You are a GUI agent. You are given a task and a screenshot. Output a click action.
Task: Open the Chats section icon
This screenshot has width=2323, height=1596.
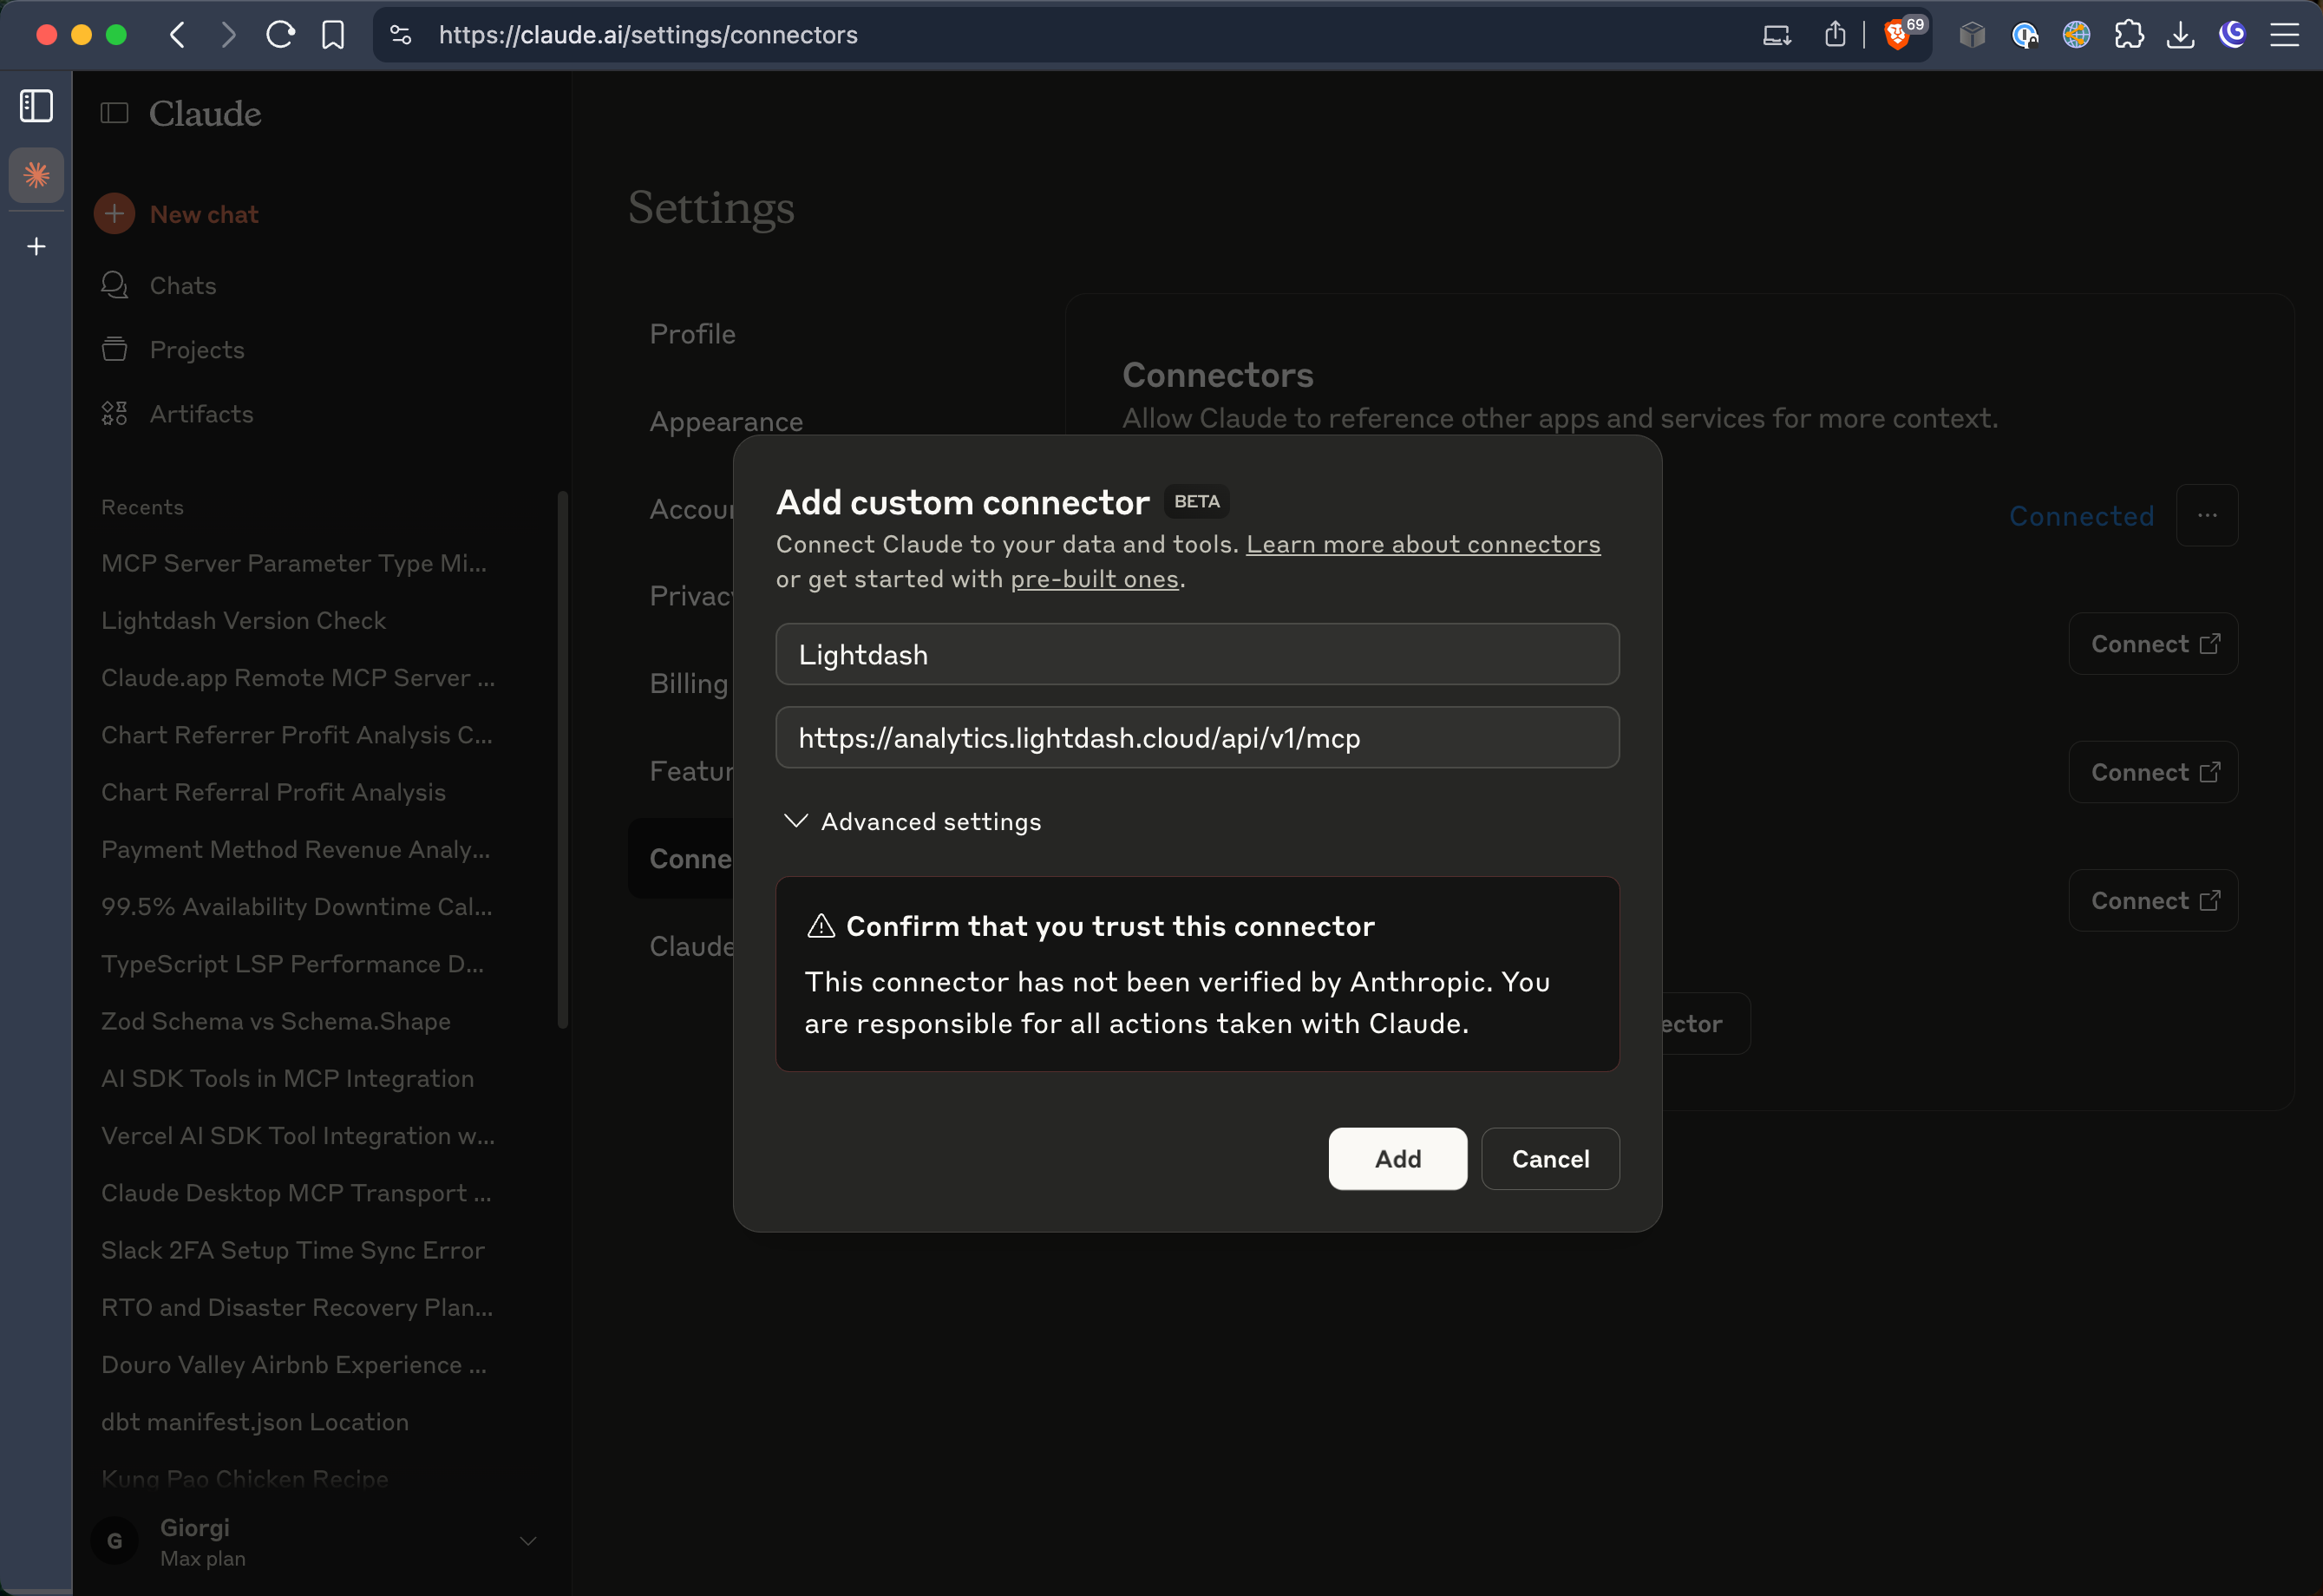click(114, 285)
